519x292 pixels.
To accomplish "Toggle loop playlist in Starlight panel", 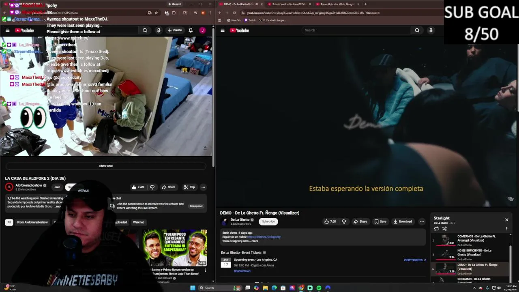I will click(x=436, y=229).
